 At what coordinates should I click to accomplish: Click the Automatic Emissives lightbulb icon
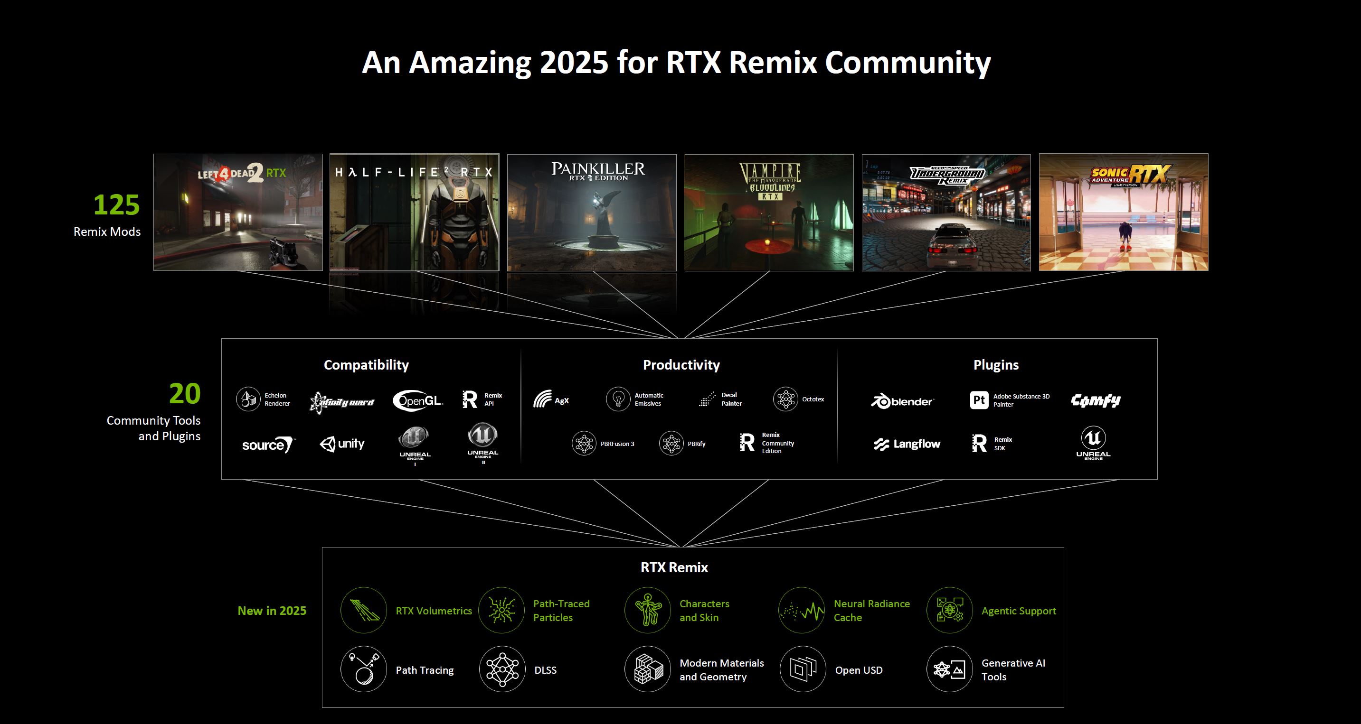618,399
